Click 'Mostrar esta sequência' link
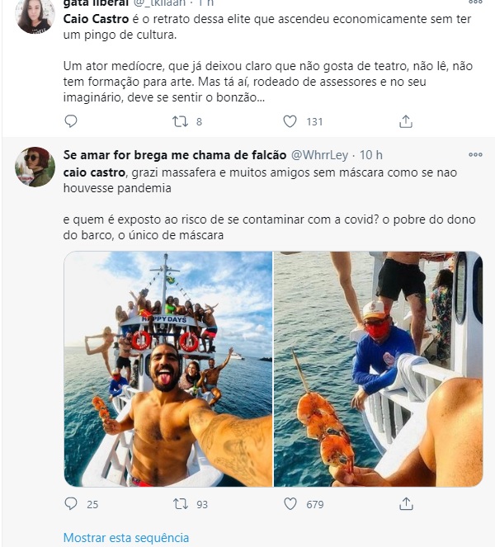Screen dimensions: 495x547 click(x=126, y=537)
